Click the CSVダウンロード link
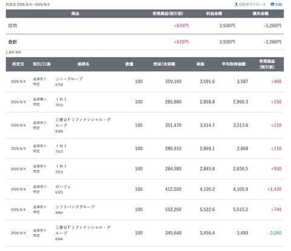Screen dimensions: 291x251 [250, 4]
